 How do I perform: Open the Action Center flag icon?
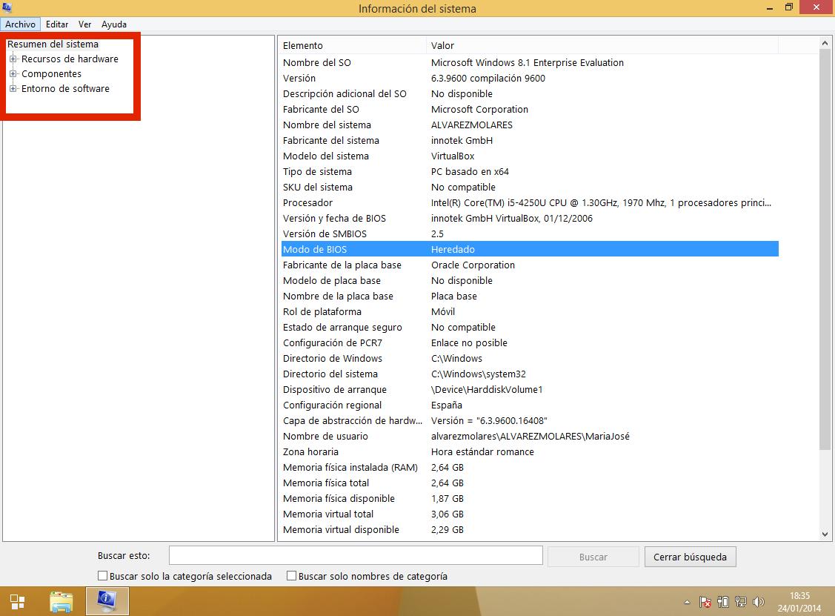point(705,602)
